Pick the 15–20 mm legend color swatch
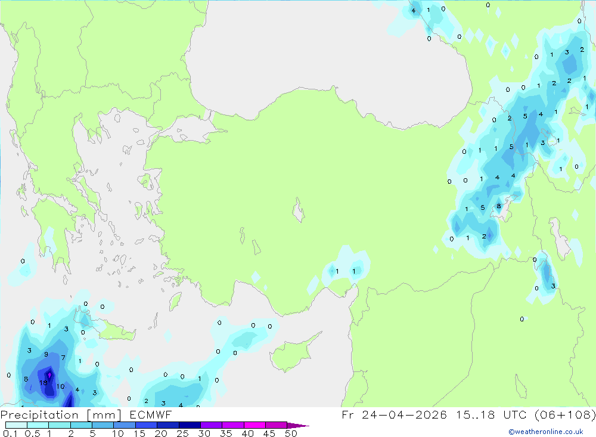596x437 pixels. 146,425
